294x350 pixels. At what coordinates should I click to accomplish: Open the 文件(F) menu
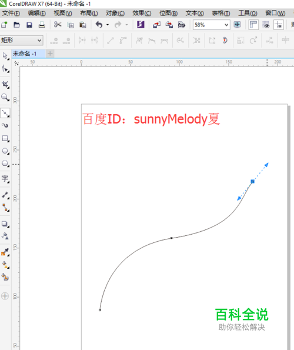pyautogui.click(x=11, y=14)
